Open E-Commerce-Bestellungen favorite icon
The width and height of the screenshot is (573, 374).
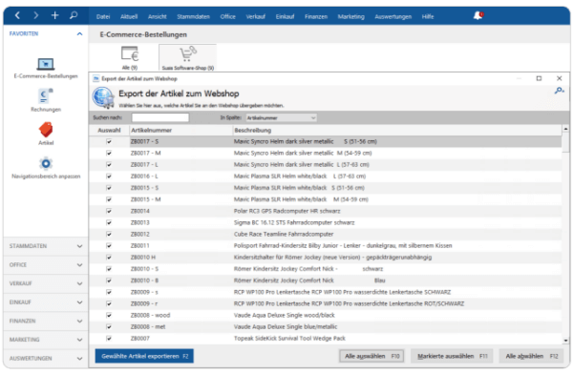[46, 64]
